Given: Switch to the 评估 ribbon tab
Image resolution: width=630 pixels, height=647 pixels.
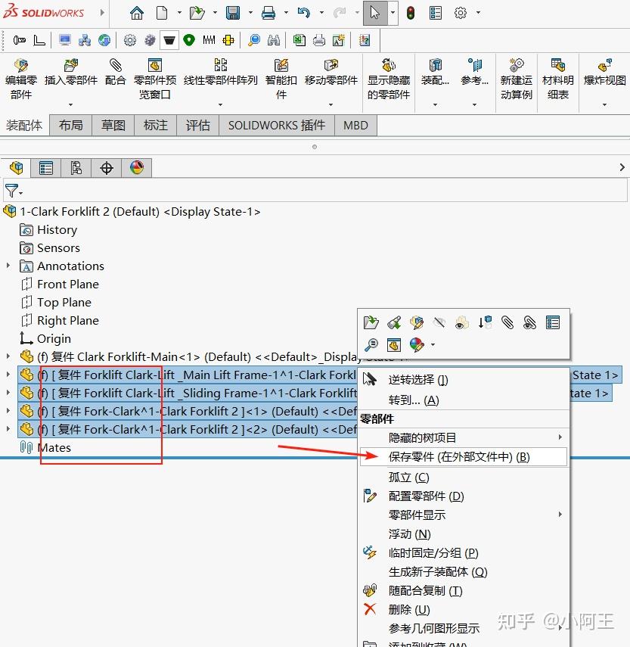Looking at the screenshot, I should [198, 125].
